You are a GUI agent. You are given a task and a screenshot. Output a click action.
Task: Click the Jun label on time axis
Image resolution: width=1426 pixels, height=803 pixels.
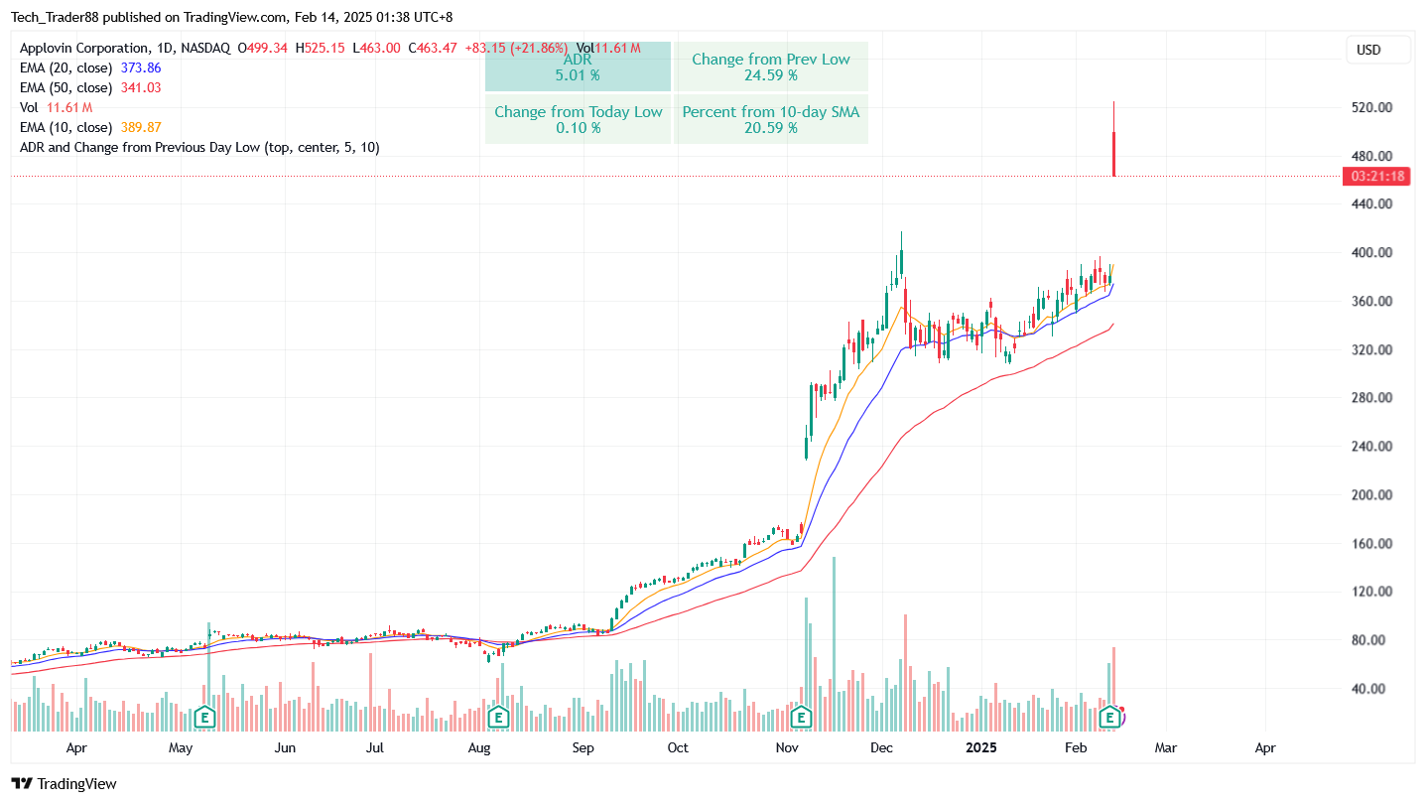[285, 747]
